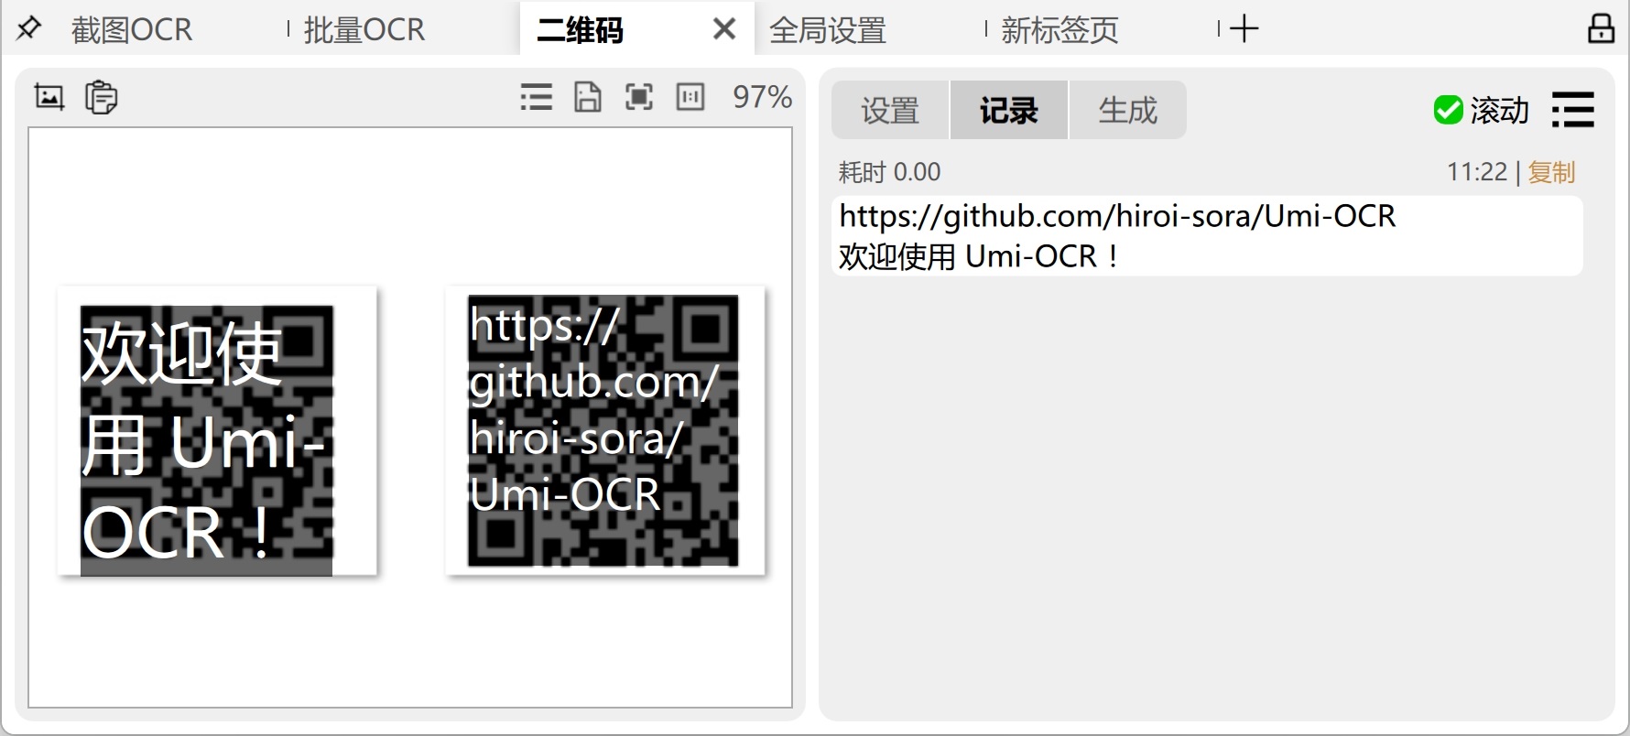Select the 记录 panel tab
1630x736 pixels.
[1009, 110]
